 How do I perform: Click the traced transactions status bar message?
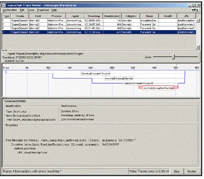pos(32,171)
